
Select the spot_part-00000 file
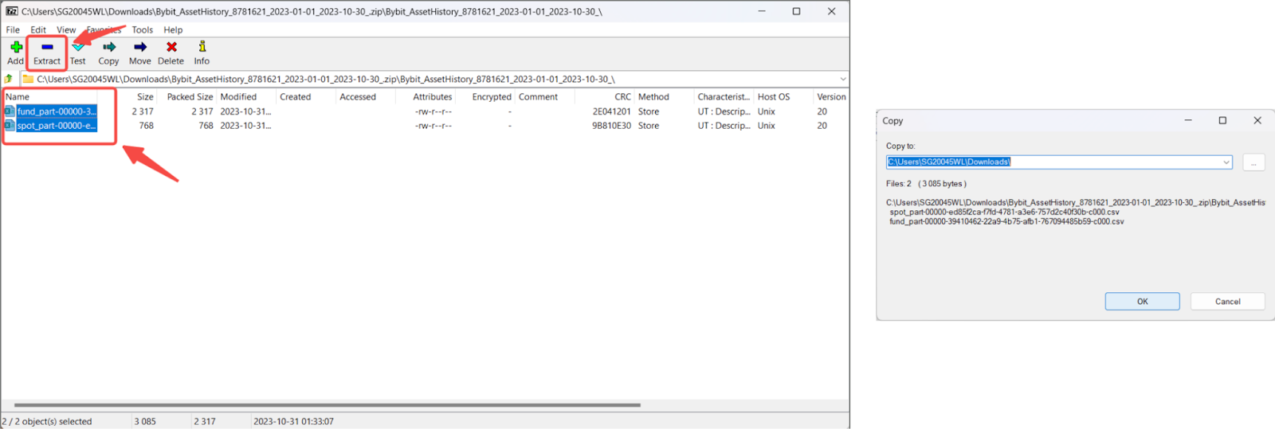coord(56,126)
